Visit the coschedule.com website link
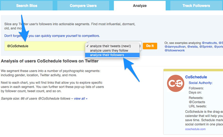Screen dimensions: 223x137 point(195,129)
